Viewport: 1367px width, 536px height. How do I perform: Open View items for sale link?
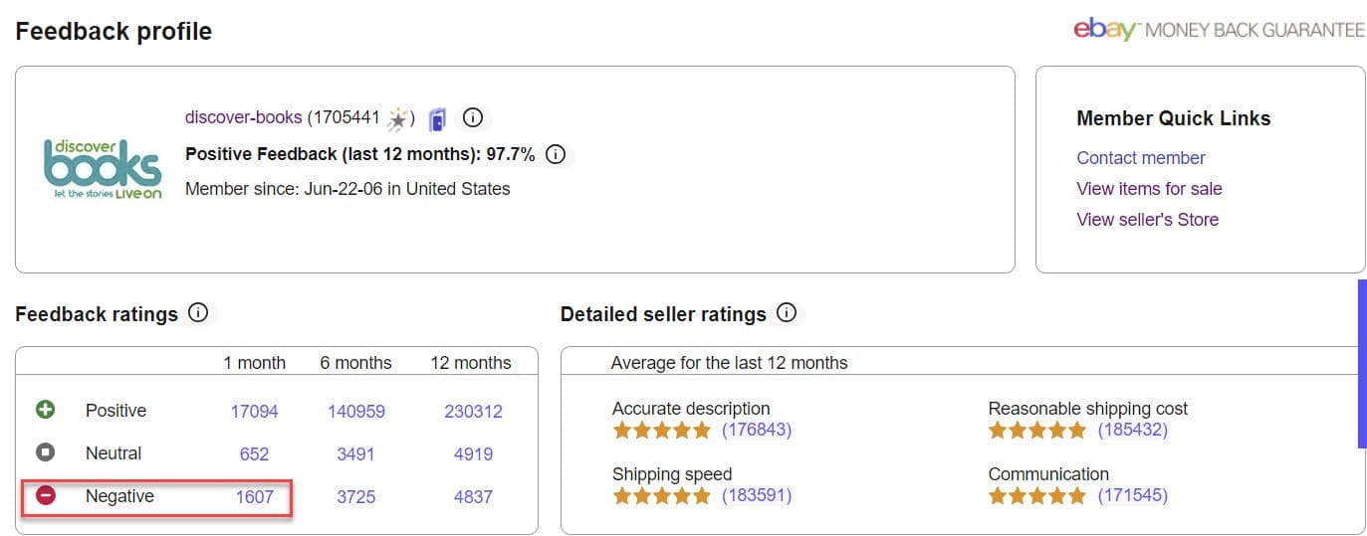(1149, 189)
